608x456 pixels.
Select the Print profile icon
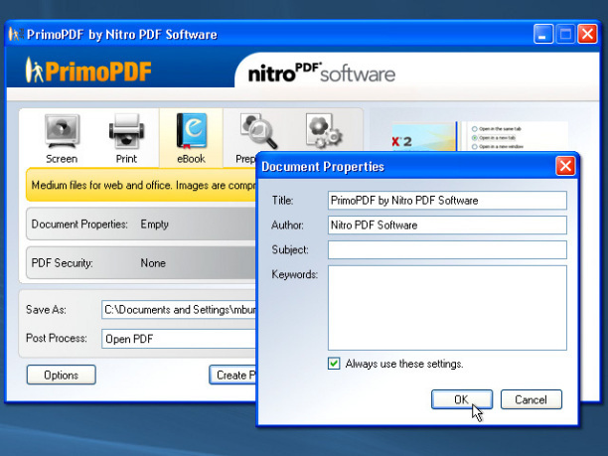click(126, 131)
